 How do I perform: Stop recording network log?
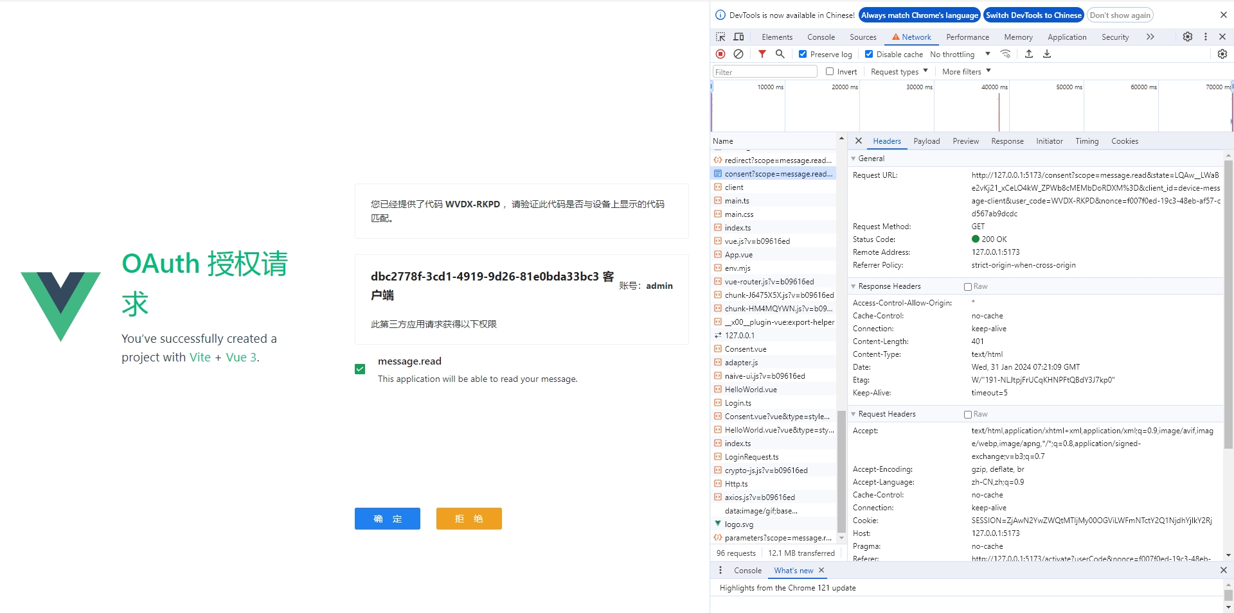tap(720, 54)
